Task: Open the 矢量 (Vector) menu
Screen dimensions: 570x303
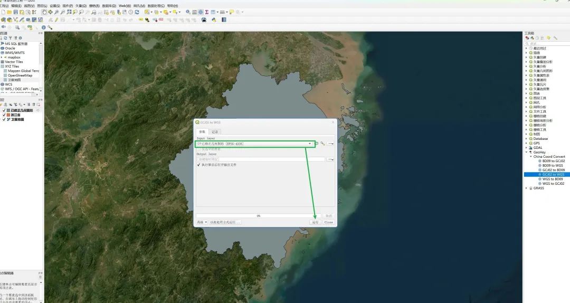Action: pos(81,6)
